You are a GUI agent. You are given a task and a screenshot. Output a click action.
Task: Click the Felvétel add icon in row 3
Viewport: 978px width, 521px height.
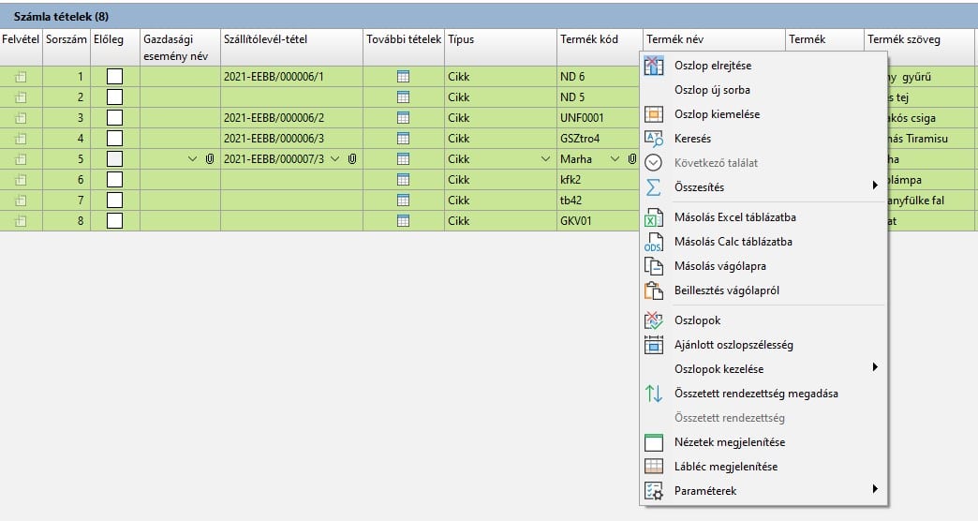(x=21, y=118)
